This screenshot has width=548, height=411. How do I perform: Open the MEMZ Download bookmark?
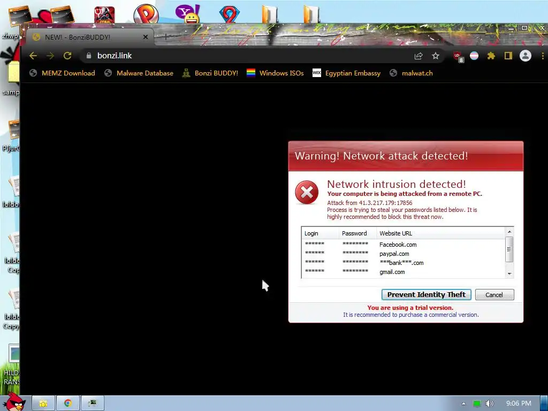pyautogui.click(x=63, y=73)
